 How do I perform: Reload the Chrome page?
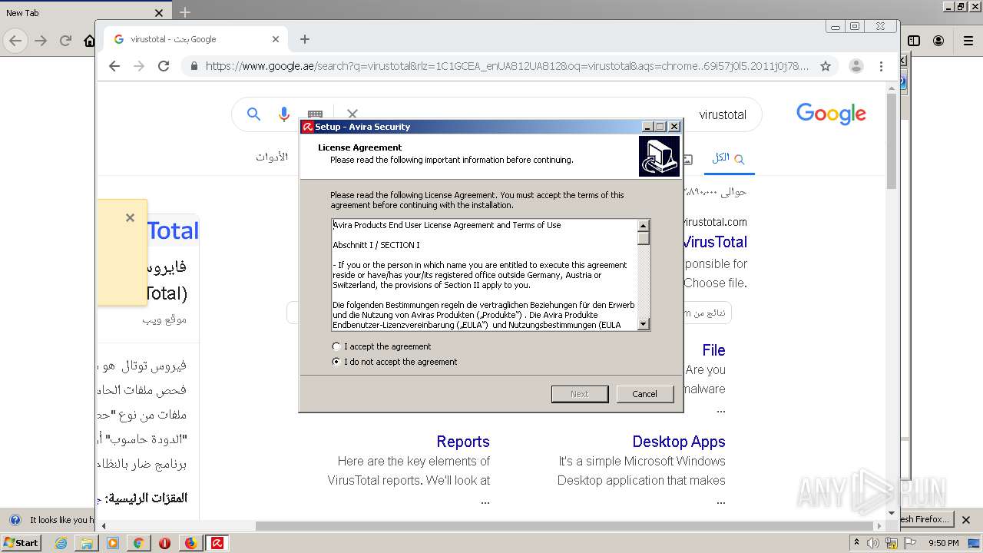pos(164,66)
